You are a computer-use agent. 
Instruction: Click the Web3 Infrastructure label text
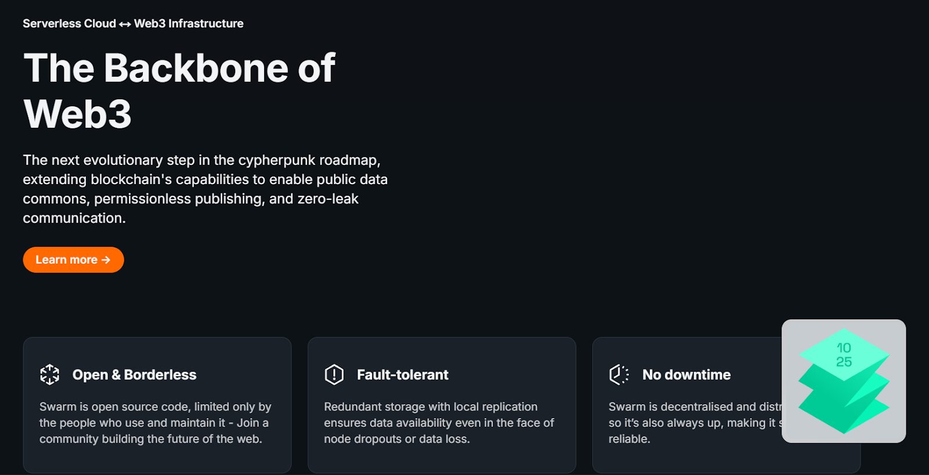tap(189, 24)
